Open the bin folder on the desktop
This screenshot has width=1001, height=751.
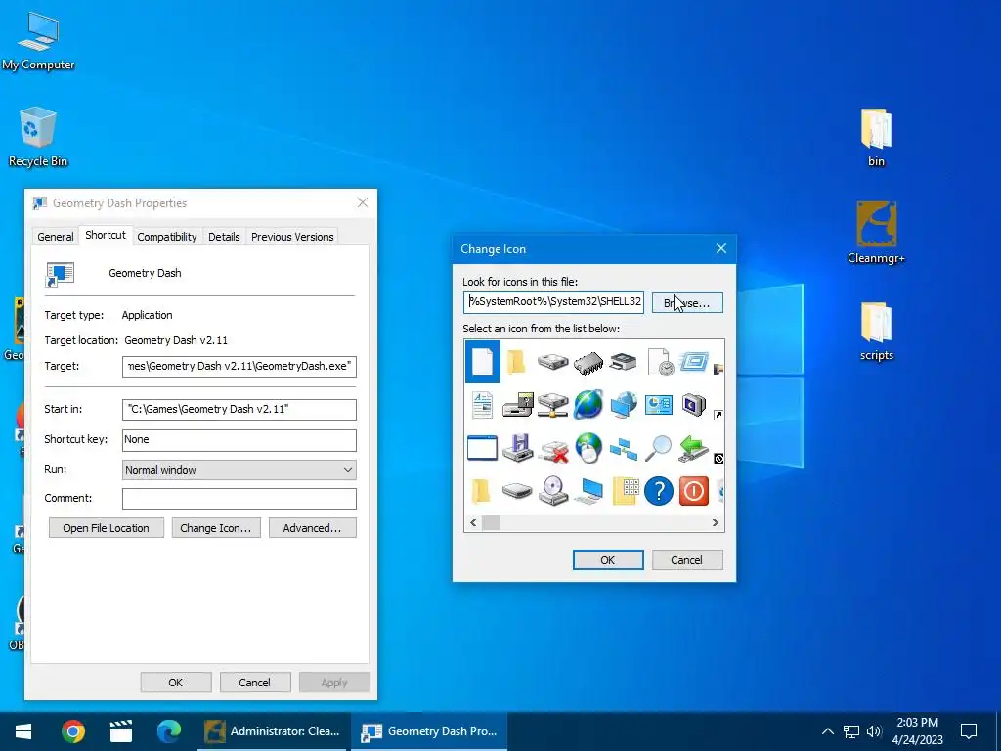point(876,137)
